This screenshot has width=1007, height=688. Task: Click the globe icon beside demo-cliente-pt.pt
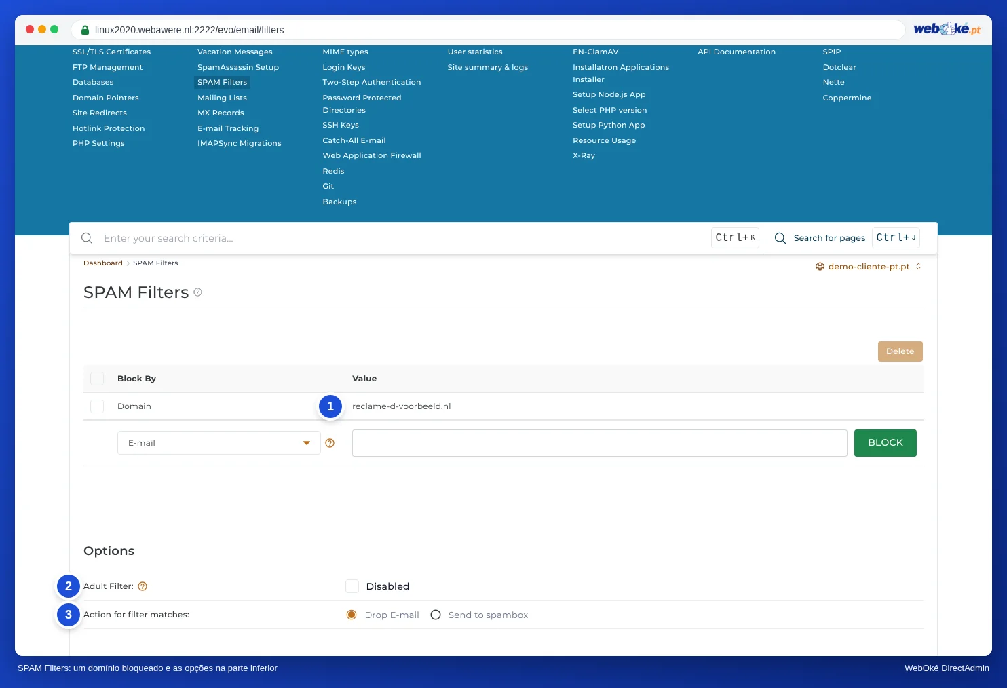pyautogui.click(x=820, y=267)
